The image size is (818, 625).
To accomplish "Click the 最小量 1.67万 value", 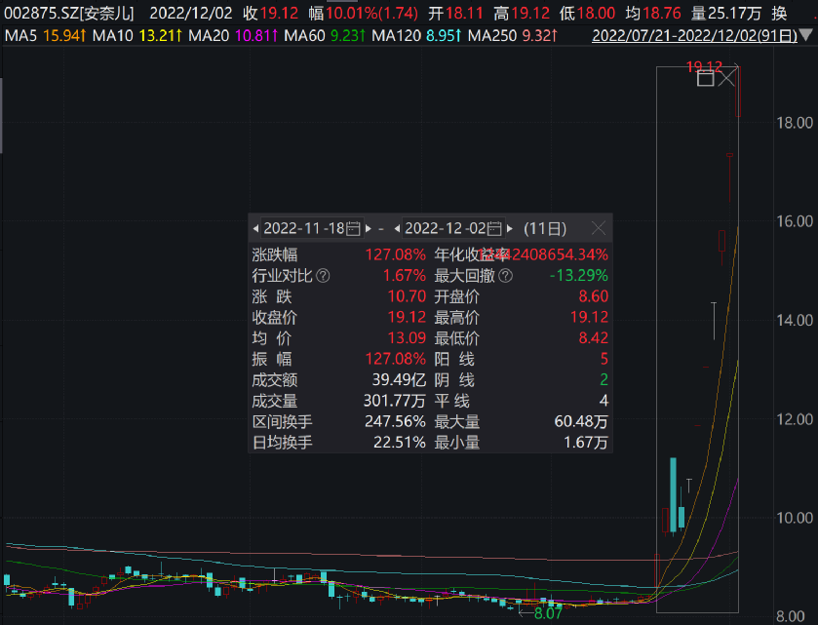I will 586,443.
